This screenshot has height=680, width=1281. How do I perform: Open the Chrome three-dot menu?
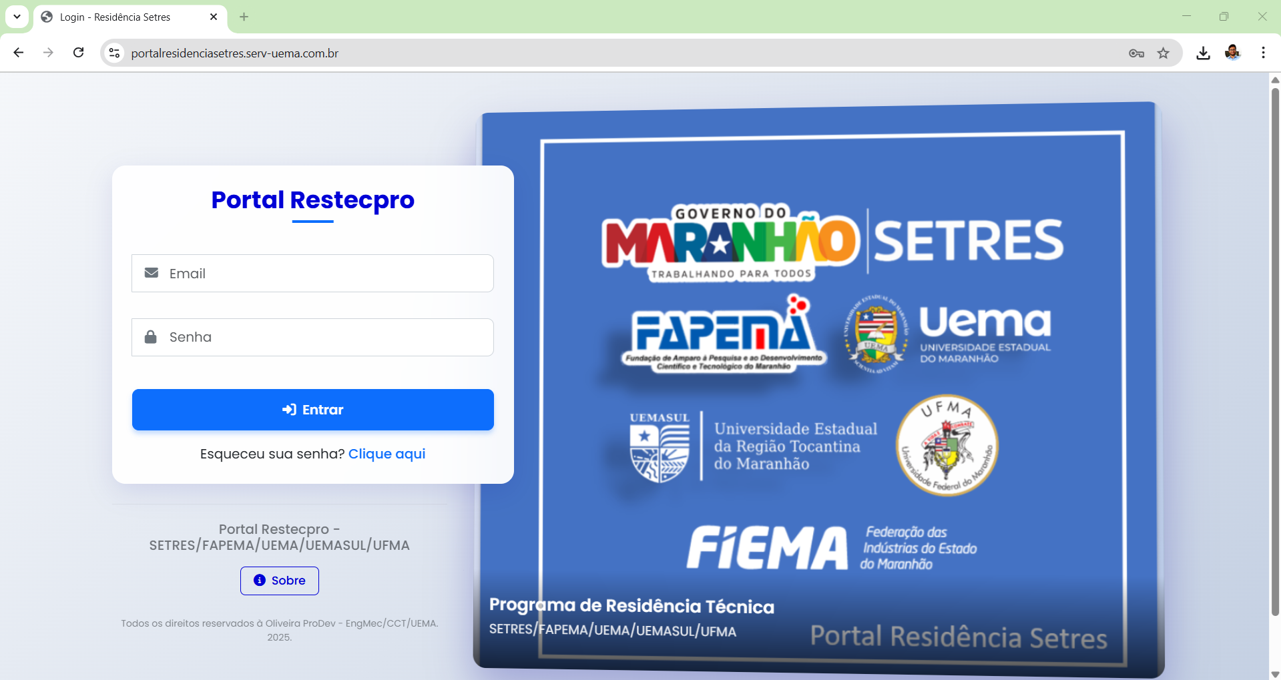[x=1263, y=53]
